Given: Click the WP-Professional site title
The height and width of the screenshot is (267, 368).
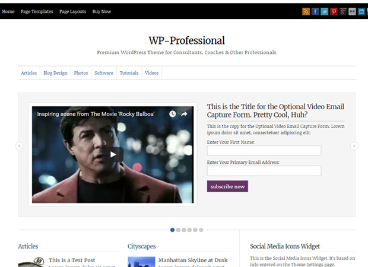Looking at the screenshot, I should [x=187, y=40].
